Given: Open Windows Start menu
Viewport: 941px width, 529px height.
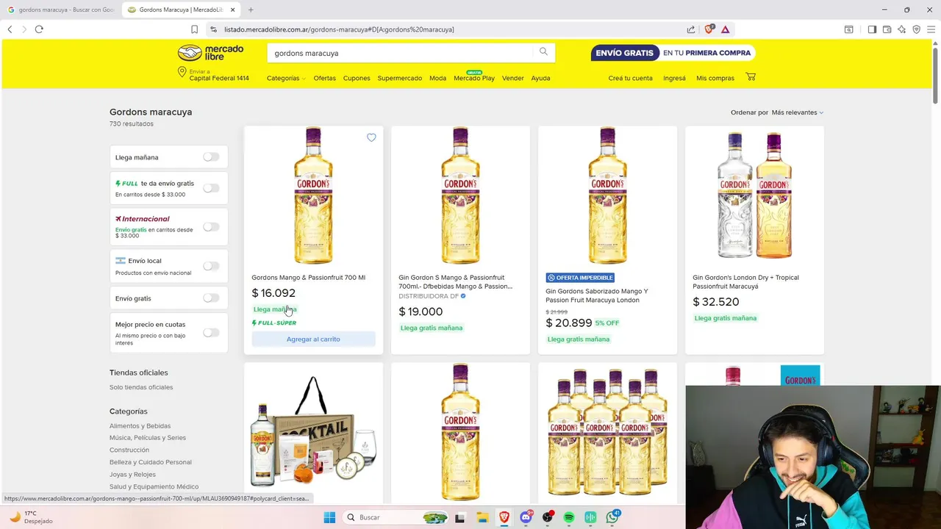Looking at the screenshot, I should pos(329,517).
